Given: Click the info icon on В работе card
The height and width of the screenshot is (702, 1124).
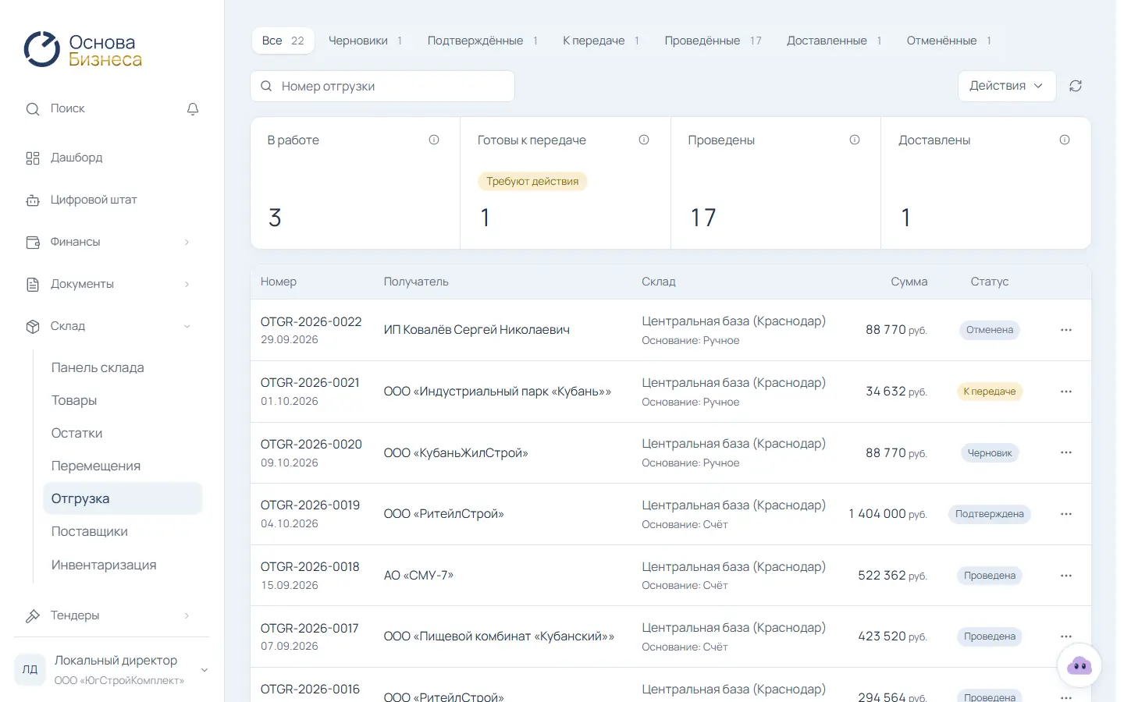Looking at the screenshot, I should 434,140.
